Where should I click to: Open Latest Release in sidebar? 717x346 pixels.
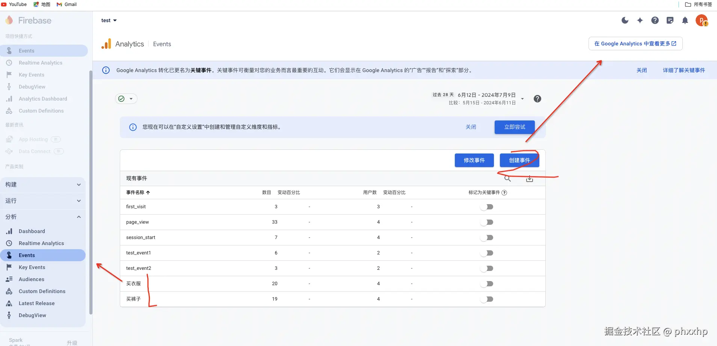pyautogui.click(x=43, y=303)
